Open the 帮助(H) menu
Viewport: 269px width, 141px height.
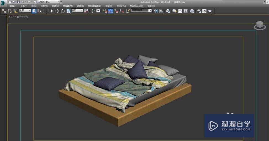(151, 6)
